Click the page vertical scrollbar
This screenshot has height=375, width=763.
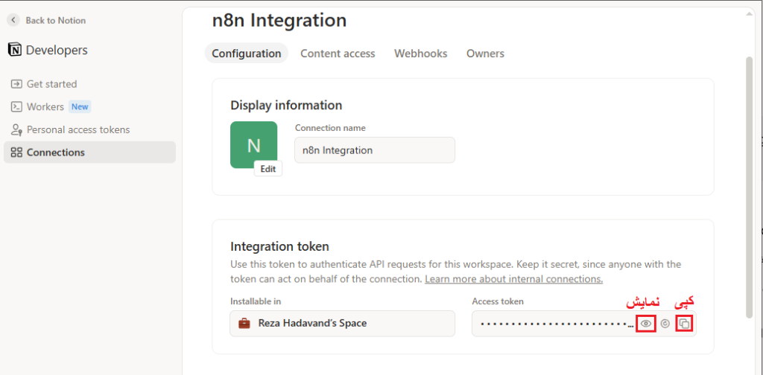[x=750, y=187]
